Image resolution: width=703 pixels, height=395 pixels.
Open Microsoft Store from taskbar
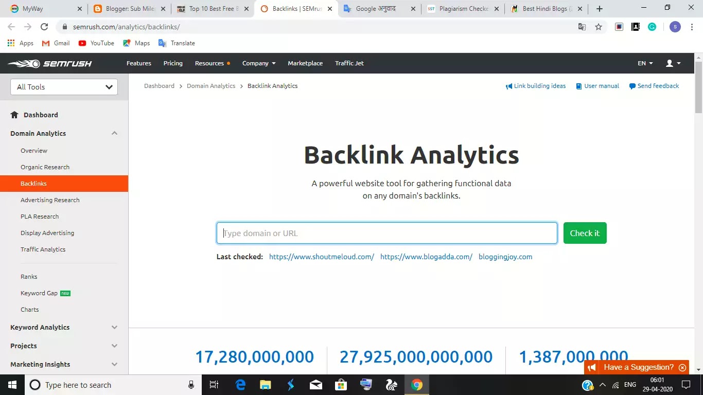click(341, 385)
